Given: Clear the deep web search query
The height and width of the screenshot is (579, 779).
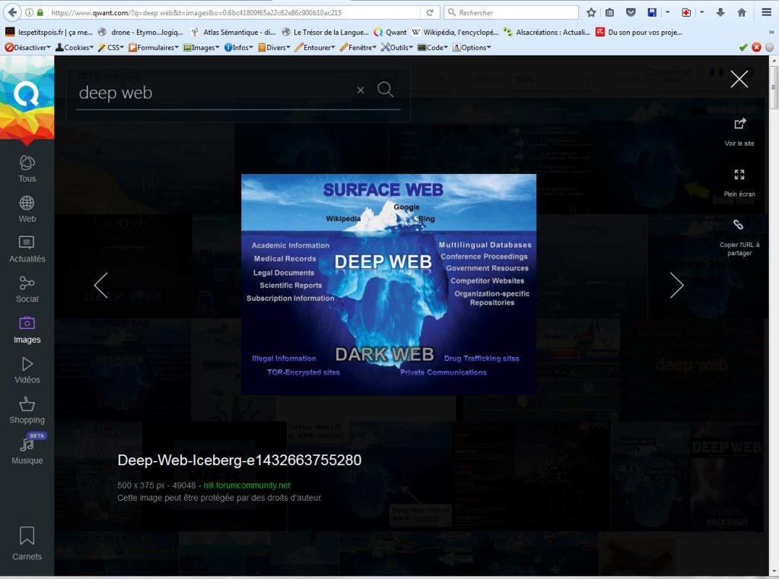Looking at the screenshot, I should (x=361, y=90).
